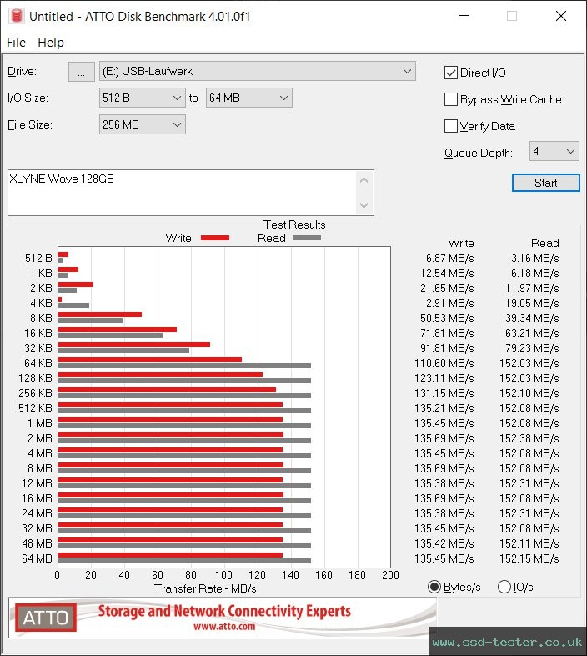The image size is (587, 656).
Task: Select the Bytes/s radio button
Action: (x=434, y=587)
